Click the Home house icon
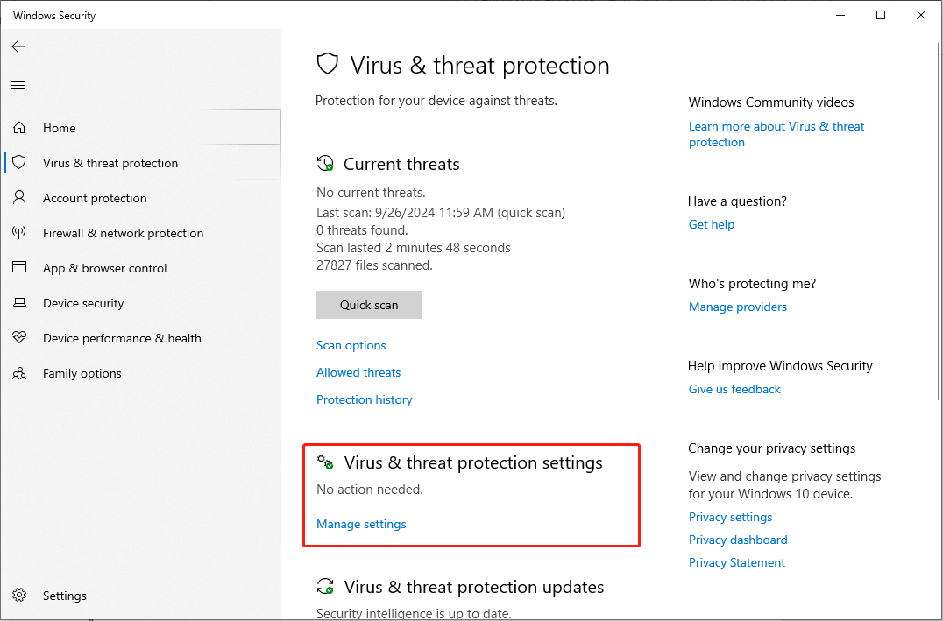 (19, 128)
